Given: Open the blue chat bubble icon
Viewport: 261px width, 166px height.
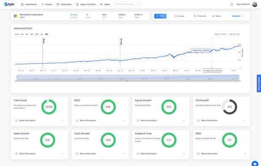Looking at the screenshot, I should 255,163.
